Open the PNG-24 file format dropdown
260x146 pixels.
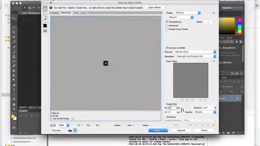click(x=180, y=17)
